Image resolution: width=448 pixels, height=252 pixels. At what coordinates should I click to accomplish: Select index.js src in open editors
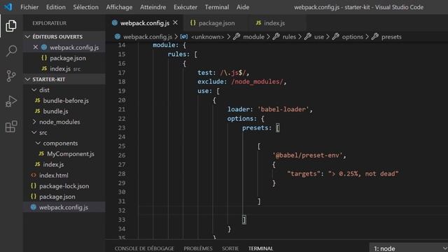64,69
